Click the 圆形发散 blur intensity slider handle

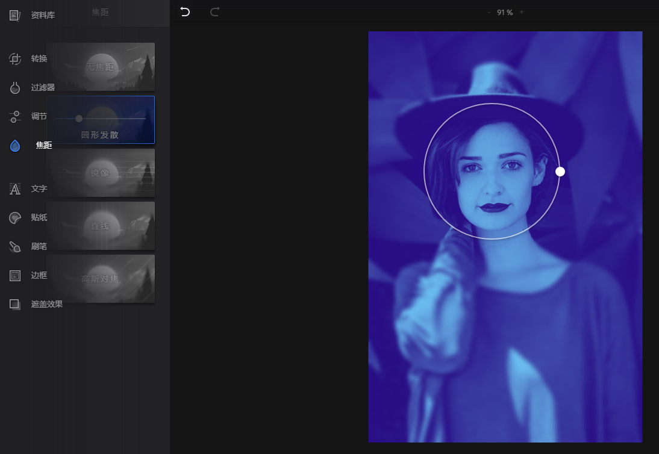(x=78, y=119)
